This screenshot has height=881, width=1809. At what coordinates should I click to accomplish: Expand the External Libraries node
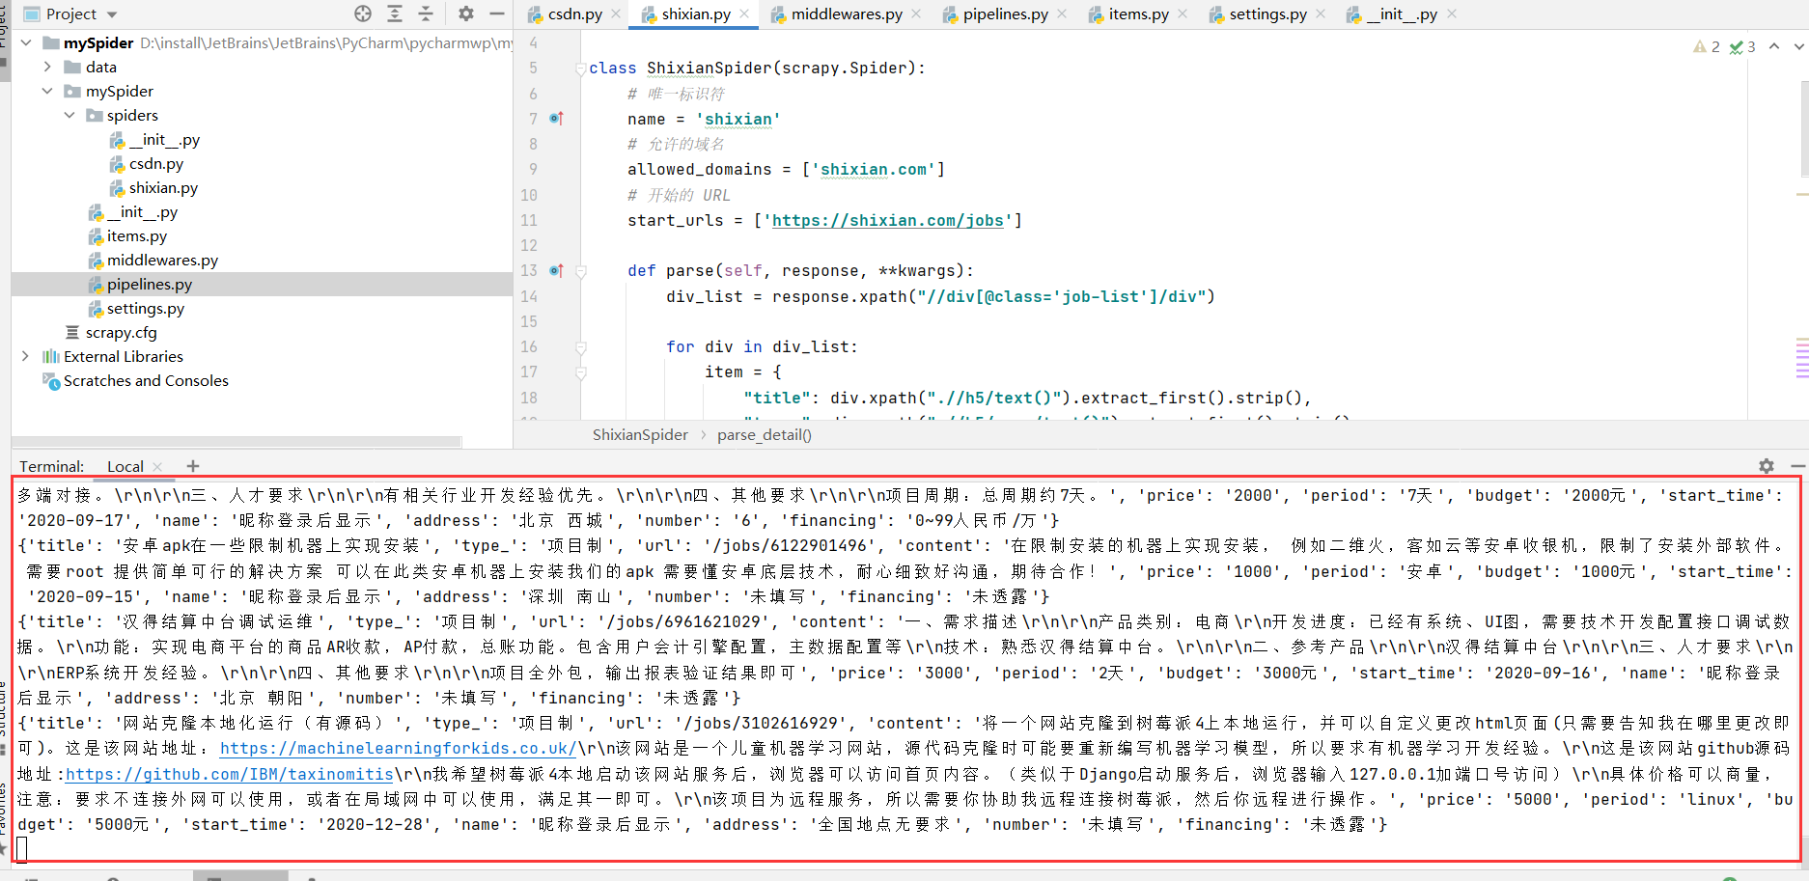25,356
